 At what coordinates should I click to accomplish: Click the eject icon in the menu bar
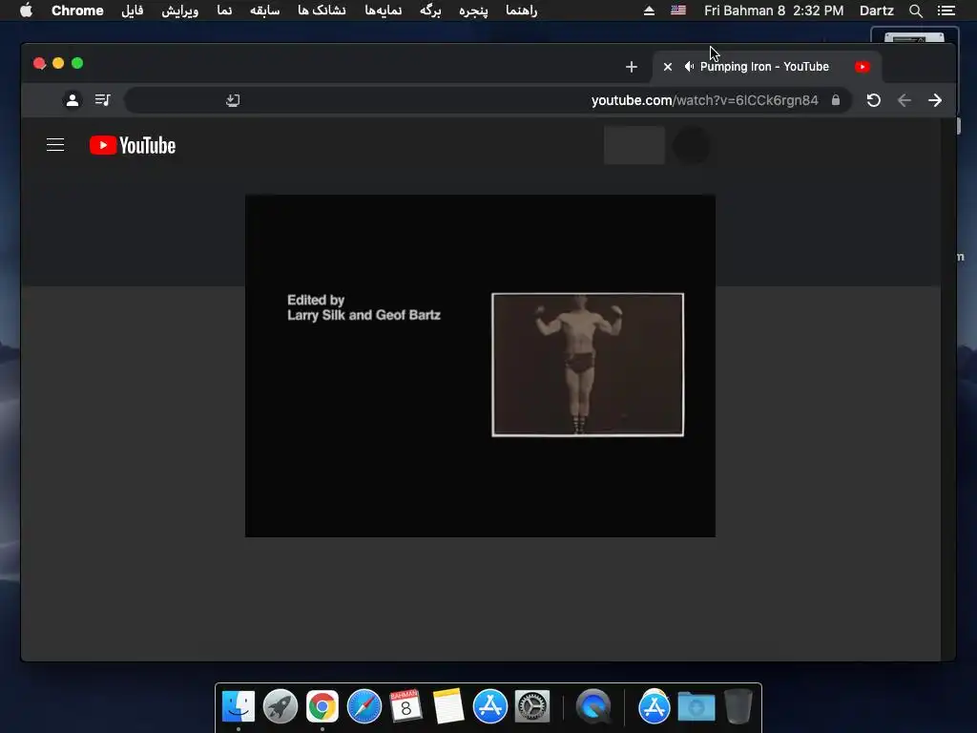(x=649, y=10)
